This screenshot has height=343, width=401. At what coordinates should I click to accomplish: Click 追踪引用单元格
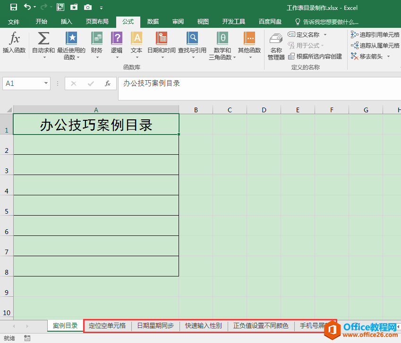375,34
